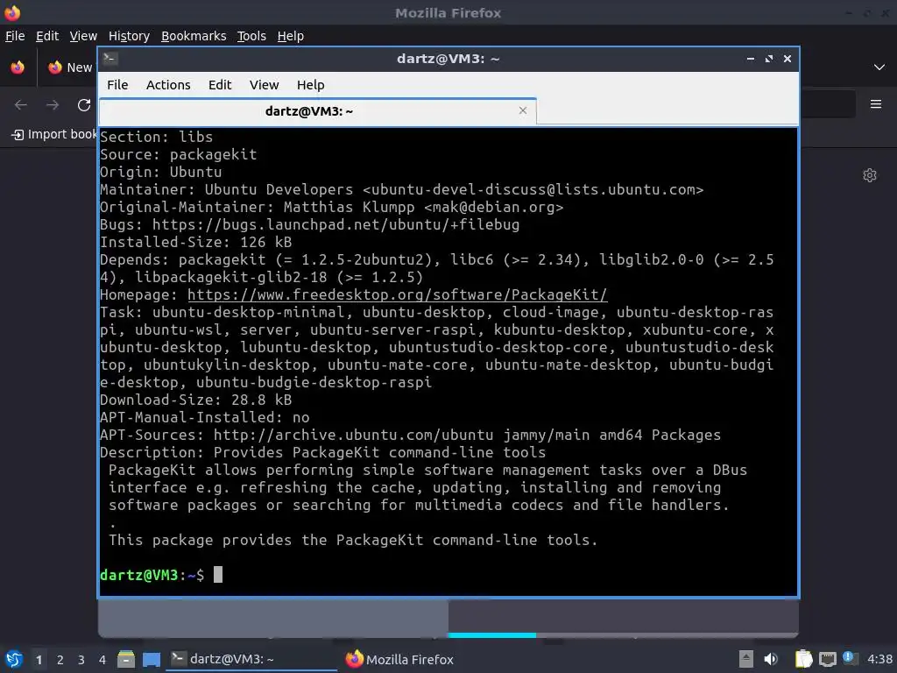Open the clipboard manager tray icon
897x673 pixels.
pyautogui.click(x=804, y=659)
